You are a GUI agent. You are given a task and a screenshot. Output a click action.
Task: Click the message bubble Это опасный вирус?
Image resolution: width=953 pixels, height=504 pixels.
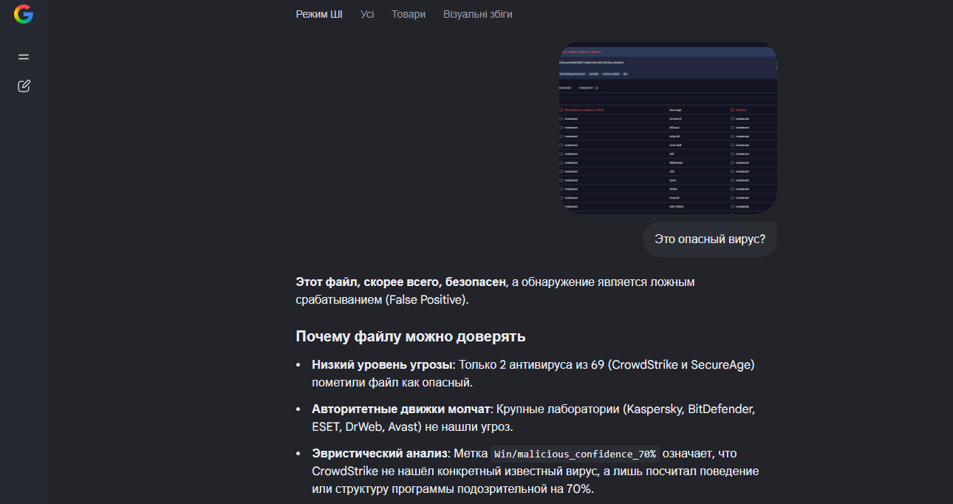pyautogui.click(x=710, y=239)
